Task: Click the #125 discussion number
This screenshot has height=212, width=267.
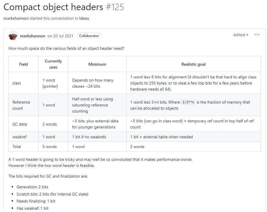Action: click(115, 7)
